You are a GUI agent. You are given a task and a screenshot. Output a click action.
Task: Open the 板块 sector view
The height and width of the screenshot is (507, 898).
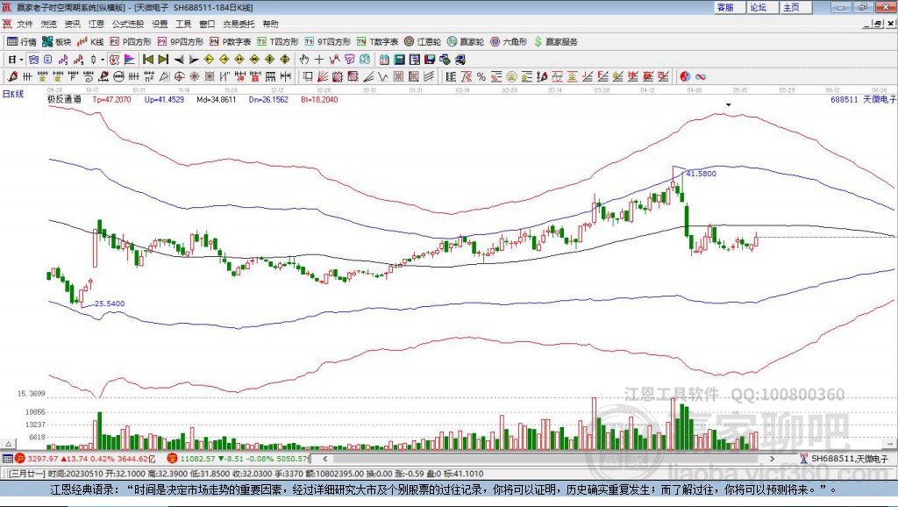(57, 42)
